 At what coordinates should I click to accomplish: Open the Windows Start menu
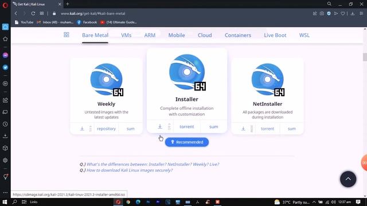pyautogui.click(x=5, y=202)
